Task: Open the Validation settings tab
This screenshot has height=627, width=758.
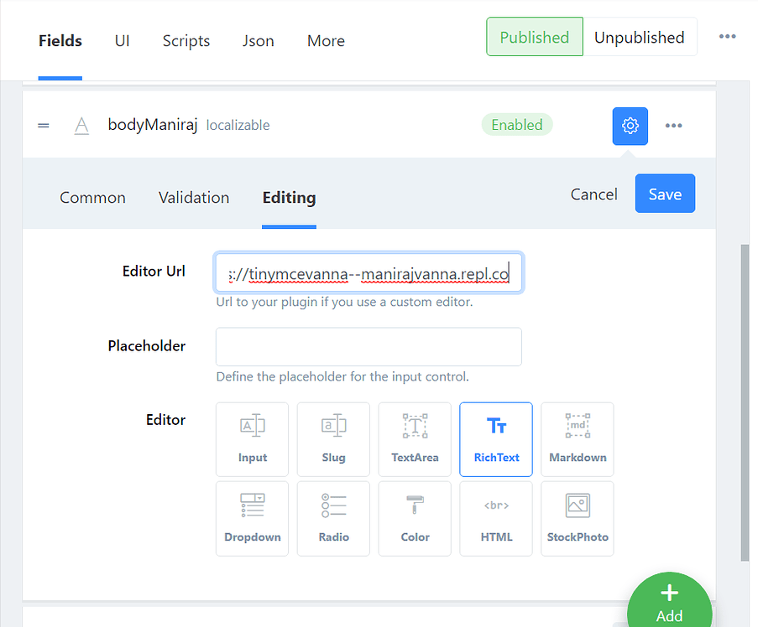Action: pos(194,198)
